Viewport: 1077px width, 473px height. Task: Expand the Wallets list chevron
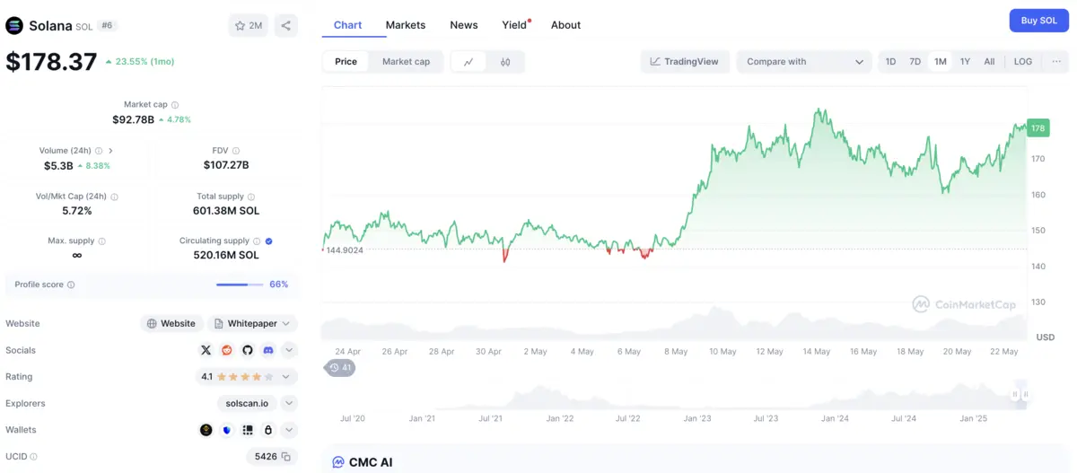point(289,430)
